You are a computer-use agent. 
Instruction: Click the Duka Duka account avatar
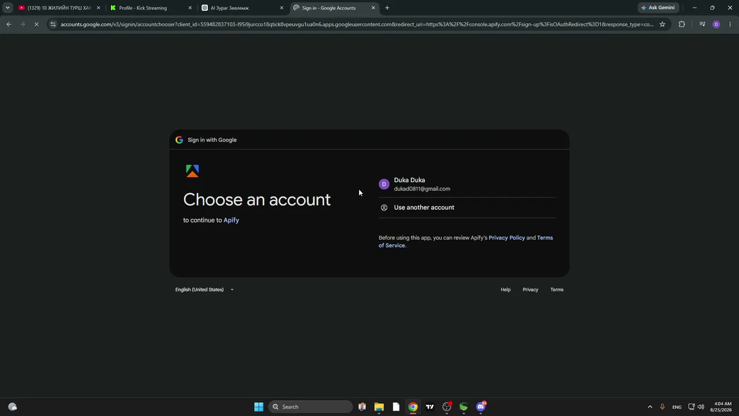point(384,184)
